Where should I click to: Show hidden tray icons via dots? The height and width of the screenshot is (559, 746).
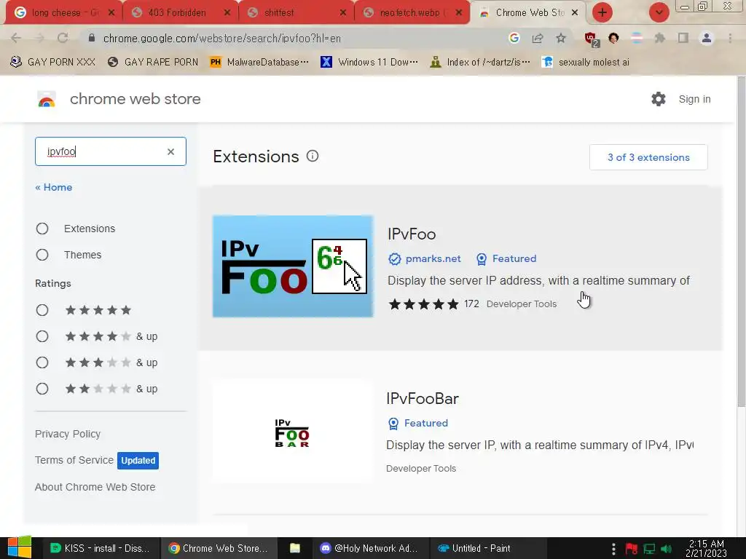click(x=613, y=549)
